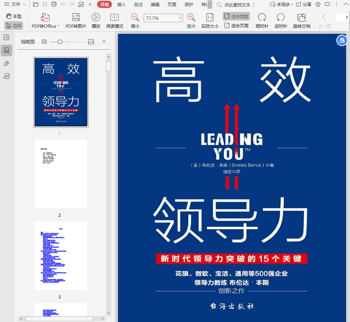
Task: Switch to the 页面 tab
Action: point(172,4)
